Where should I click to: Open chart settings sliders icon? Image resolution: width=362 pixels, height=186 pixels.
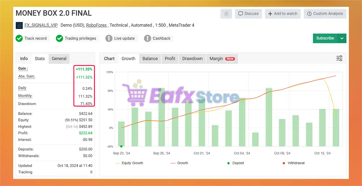tap(339, 58)
